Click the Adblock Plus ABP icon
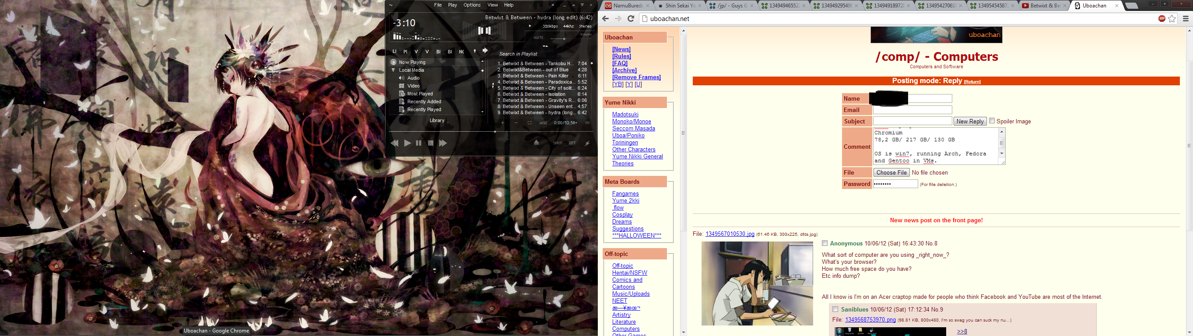 coord(1161,19)
